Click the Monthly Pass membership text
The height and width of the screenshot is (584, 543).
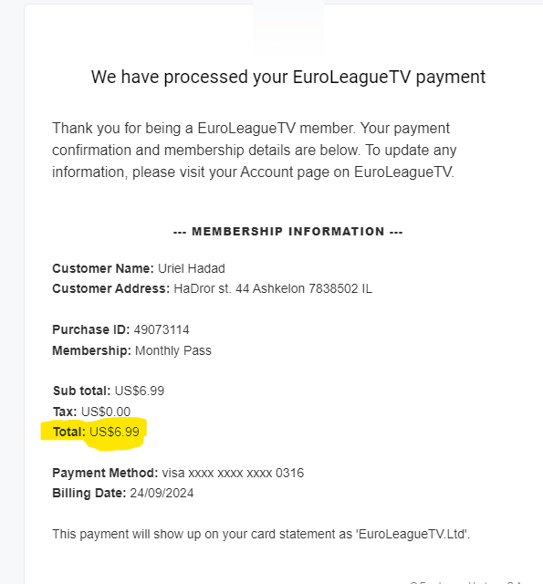[x=173, y=350]
